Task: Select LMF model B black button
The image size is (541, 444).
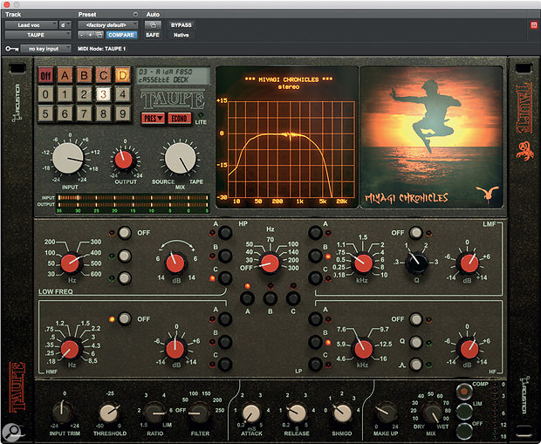Action: (315, 256)
